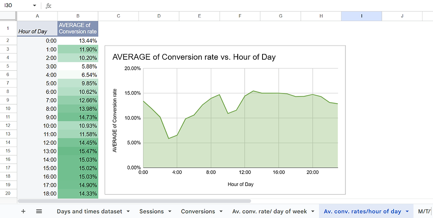433x218 pixels.
Task: Select column J header
Action: coord(402,16)
